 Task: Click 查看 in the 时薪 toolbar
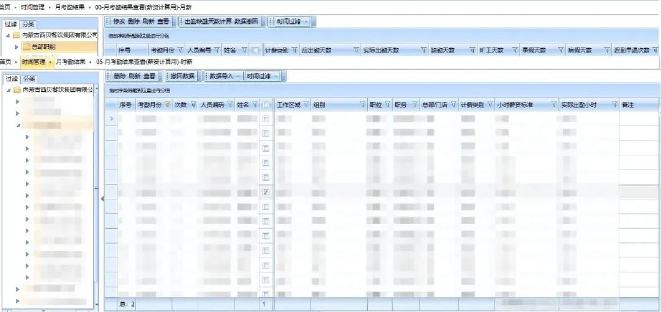point(149,76)
